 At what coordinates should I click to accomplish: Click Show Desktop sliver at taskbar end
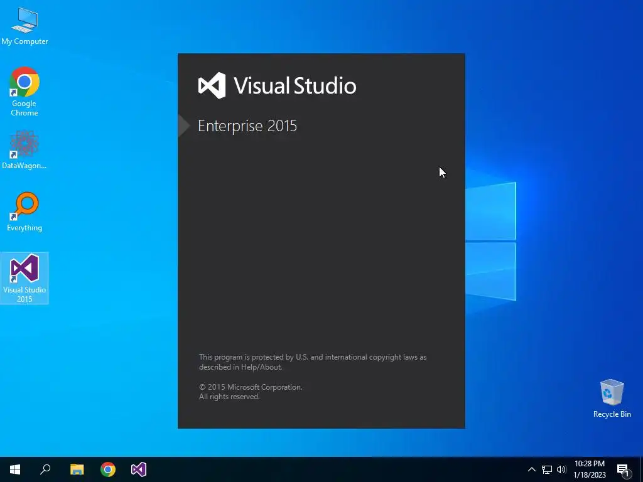pos(641,469)
